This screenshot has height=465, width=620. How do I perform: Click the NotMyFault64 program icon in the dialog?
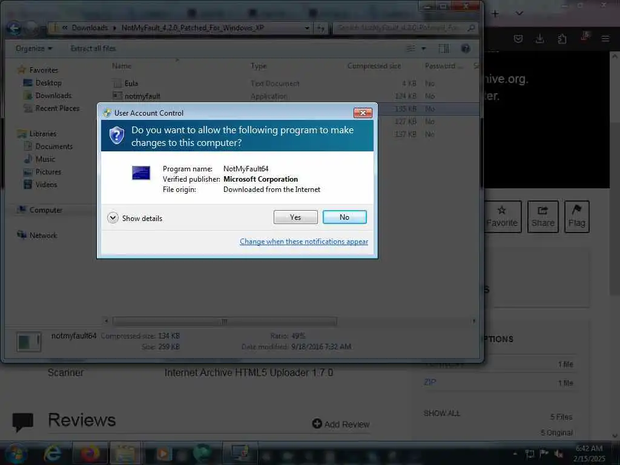tap(140, 173)
